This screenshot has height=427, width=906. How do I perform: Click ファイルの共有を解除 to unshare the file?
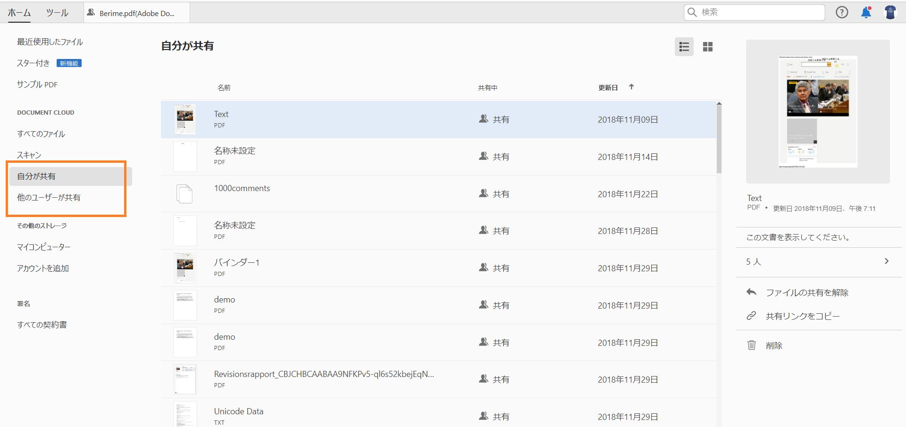click(807, 293)
